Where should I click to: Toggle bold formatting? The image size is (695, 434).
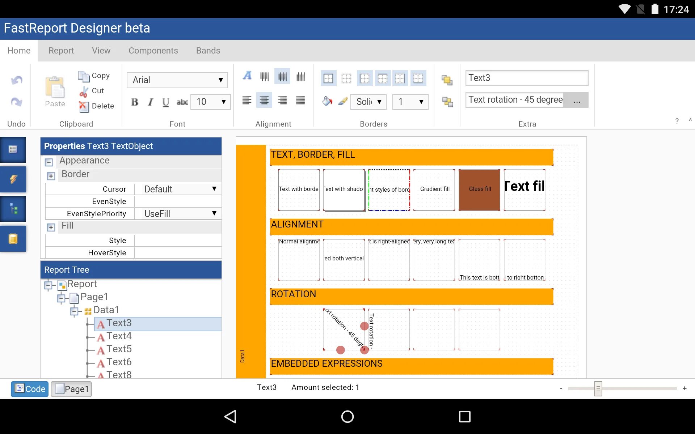coord(135,102)
